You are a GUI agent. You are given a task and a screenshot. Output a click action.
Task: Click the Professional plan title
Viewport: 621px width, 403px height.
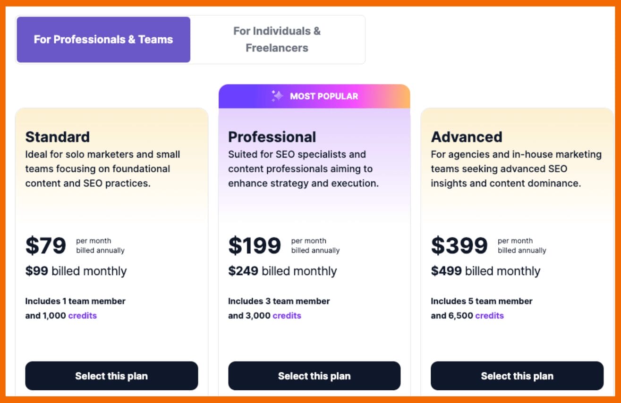point(272,137)
